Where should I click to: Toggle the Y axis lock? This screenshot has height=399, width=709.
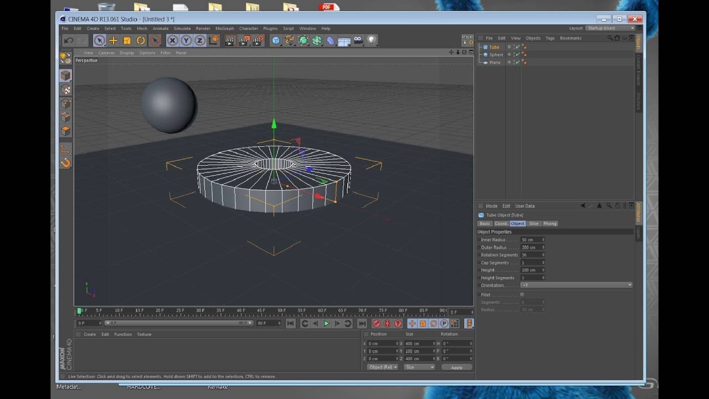[x=186, y=40]
